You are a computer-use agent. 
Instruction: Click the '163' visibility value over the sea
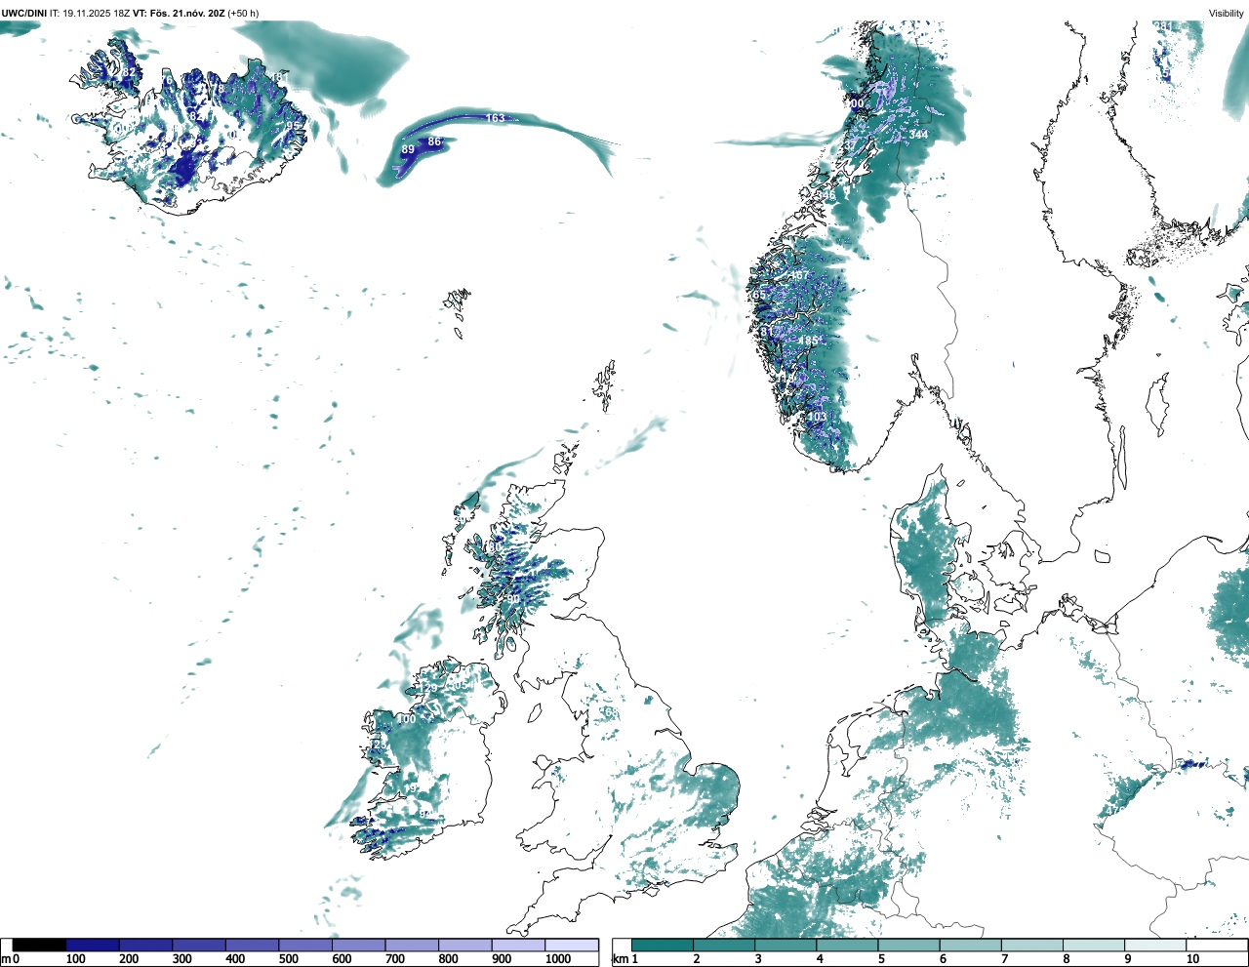(x=496, y=118)
